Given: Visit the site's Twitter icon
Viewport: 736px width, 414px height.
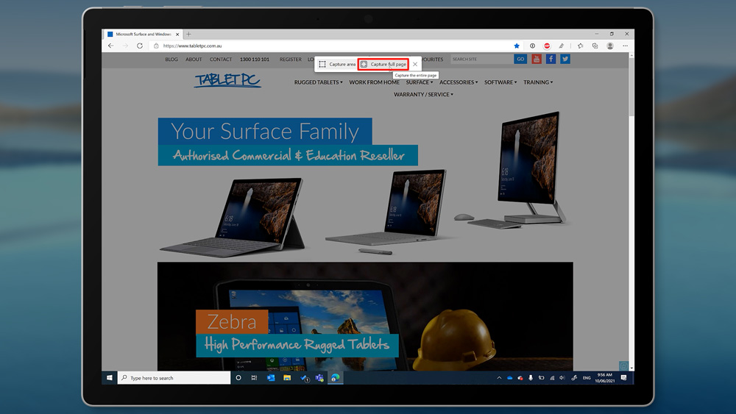Looking at the screenshot, I should (565, 59).
